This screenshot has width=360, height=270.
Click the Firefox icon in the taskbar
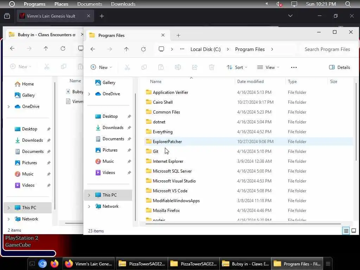[x=54, y=264]
